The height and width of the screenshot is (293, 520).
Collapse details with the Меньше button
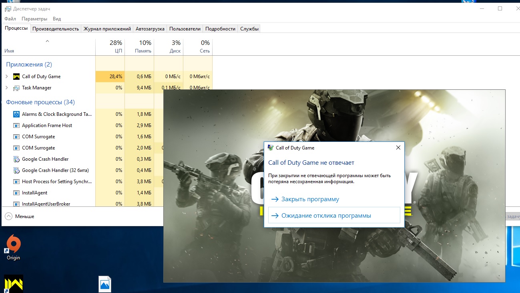pyautogui.click(x=20, y=216)
